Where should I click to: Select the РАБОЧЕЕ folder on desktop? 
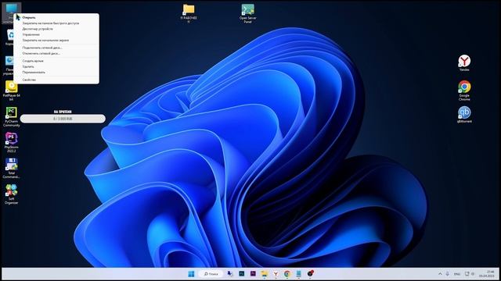[x=189, y=13]
